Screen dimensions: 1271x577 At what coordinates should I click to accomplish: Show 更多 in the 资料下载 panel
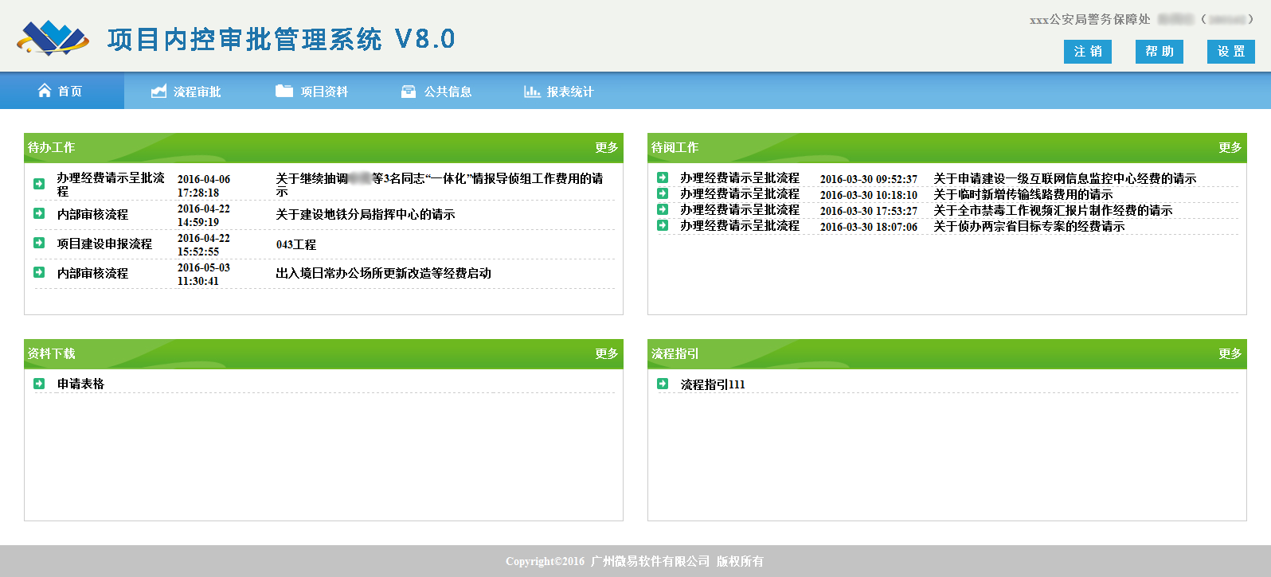tap(606, 353)
